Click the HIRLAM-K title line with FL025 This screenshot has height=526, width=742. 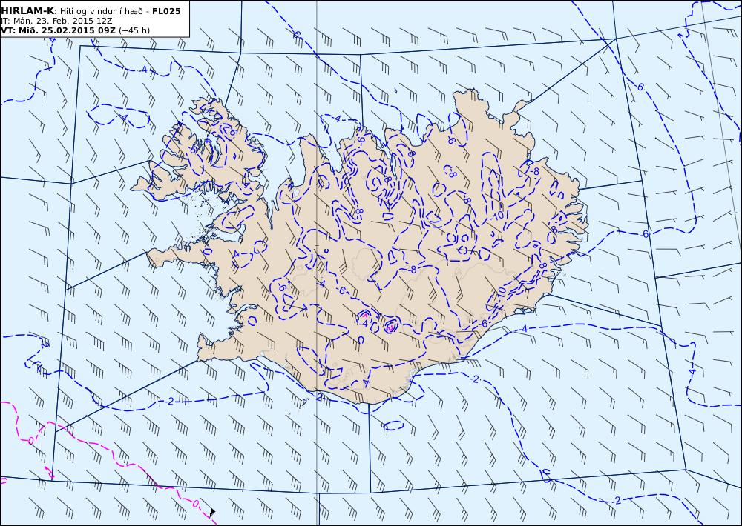click(x=91, y=11)
